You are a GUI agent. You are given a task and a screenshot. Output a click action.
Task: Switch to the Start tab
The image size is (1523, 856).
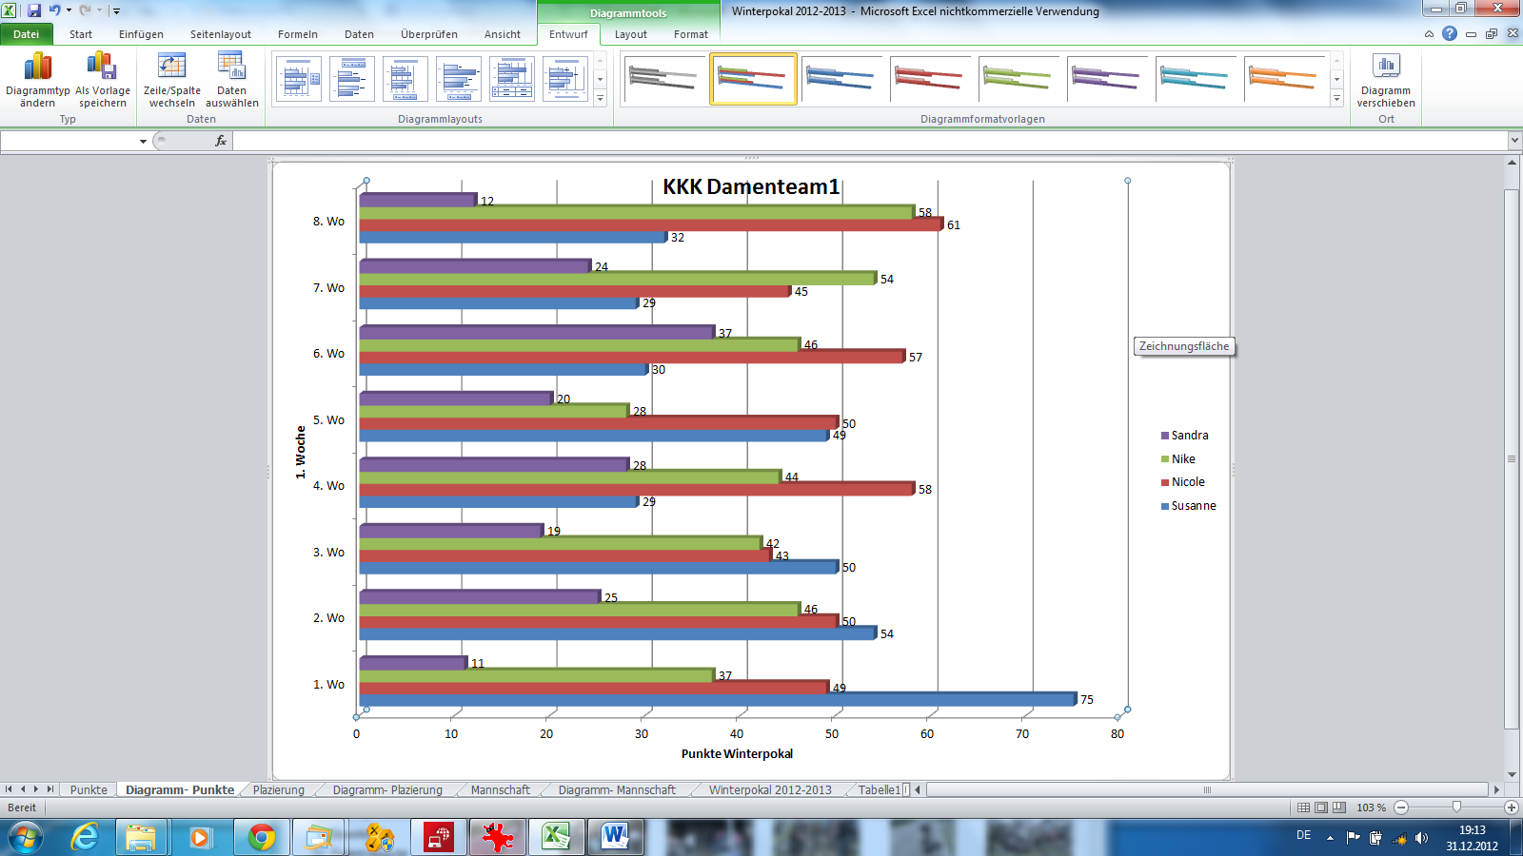[81, 34]
